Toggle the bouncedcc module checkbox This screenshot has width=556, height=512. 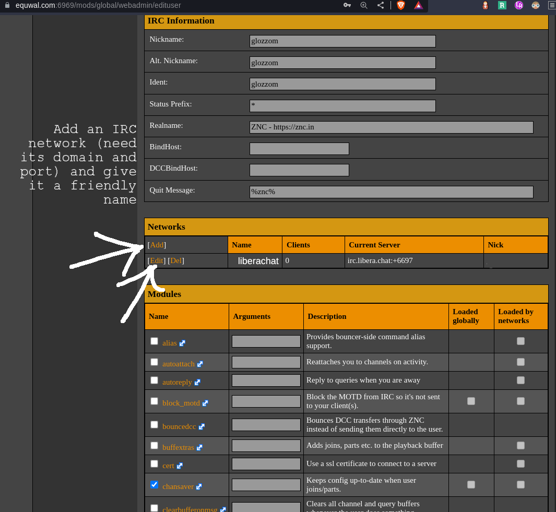click(x=154, y=425)
